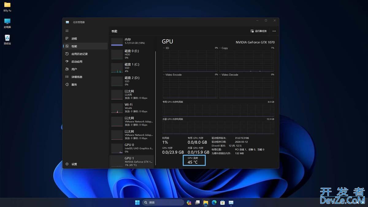Viewport: 368px width, 207px height.
Task: Open the Copy graph engine dropdown
Action: point(224,48)
